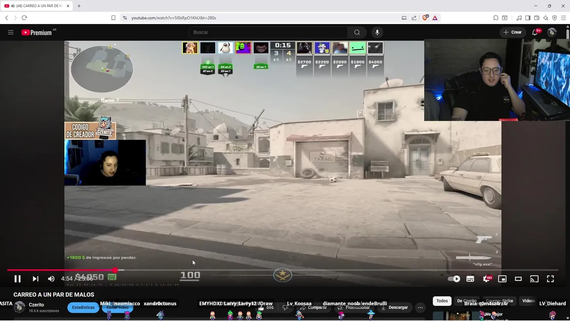This screenshot has width=570, height=321.
Task: Open Brave VPN shield icon
Action: (554, 18)
